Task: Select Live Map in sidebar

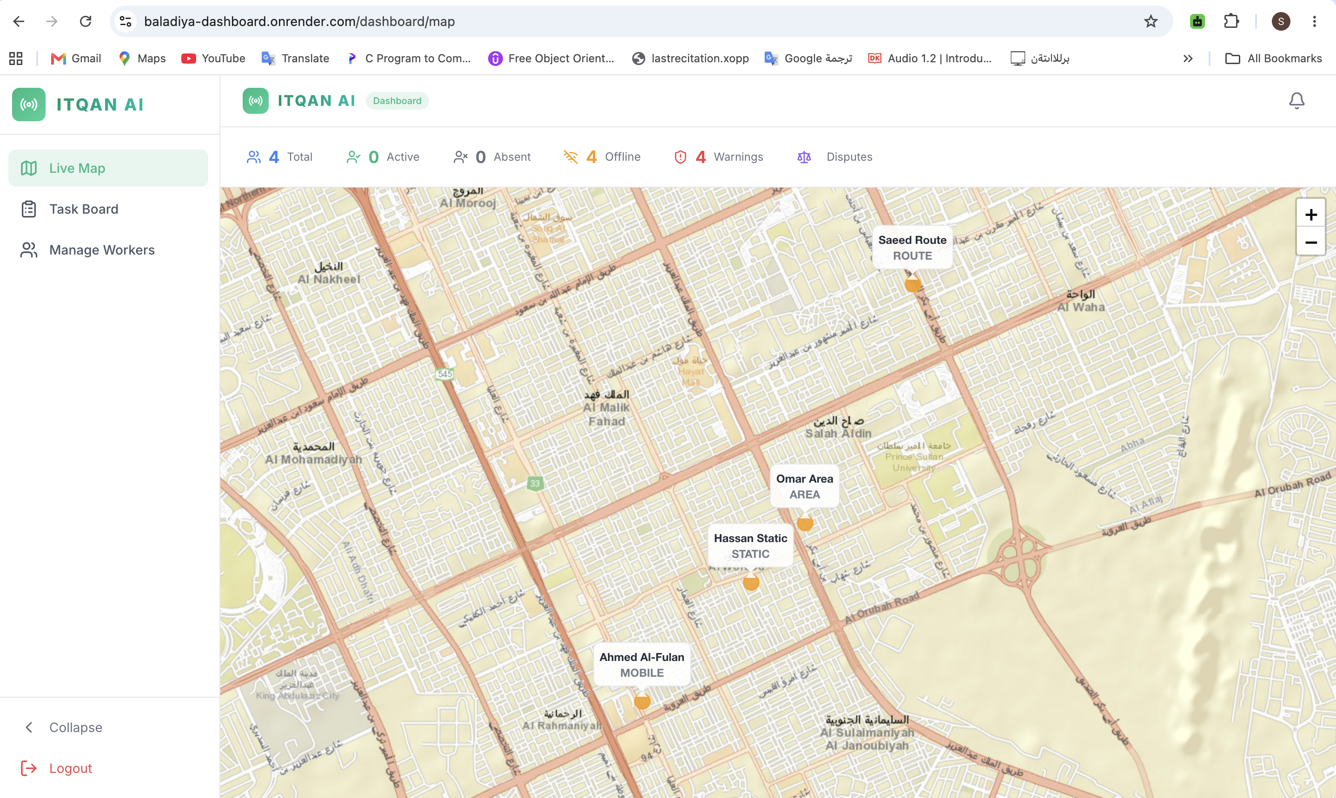Action: [108, 168]
